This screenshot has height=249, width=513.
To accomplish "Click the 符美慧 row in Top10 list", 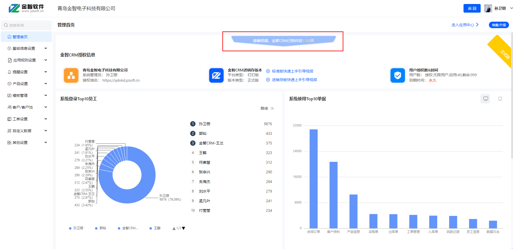I will [231, 162].
